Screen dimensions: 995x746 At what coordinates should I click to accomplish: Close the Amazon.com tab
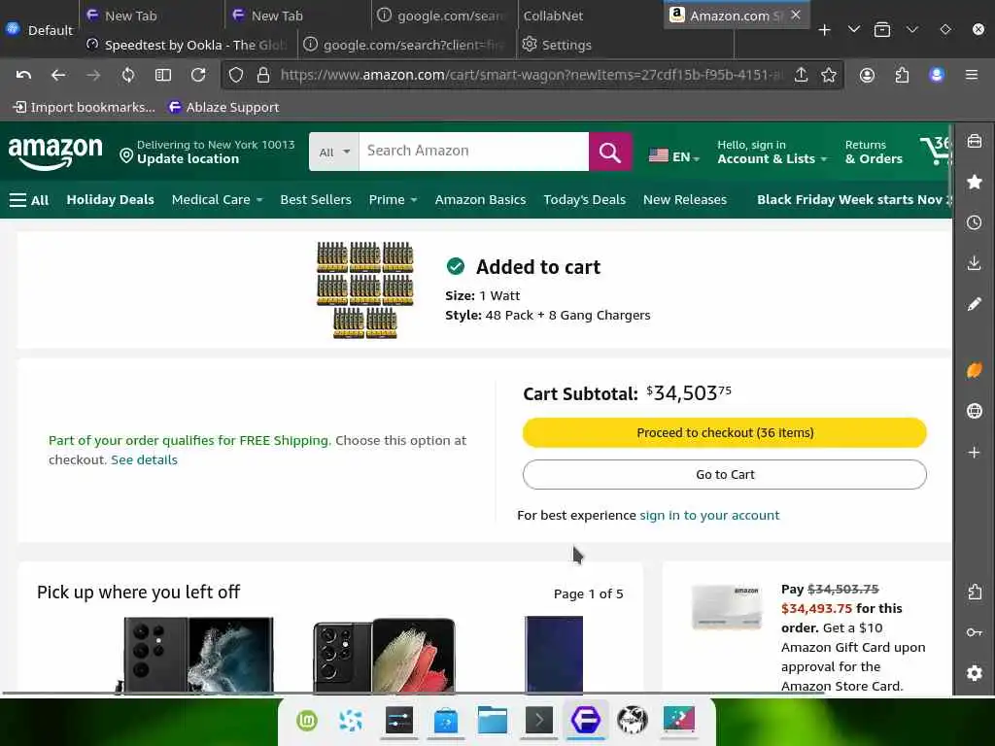point(796,15)
